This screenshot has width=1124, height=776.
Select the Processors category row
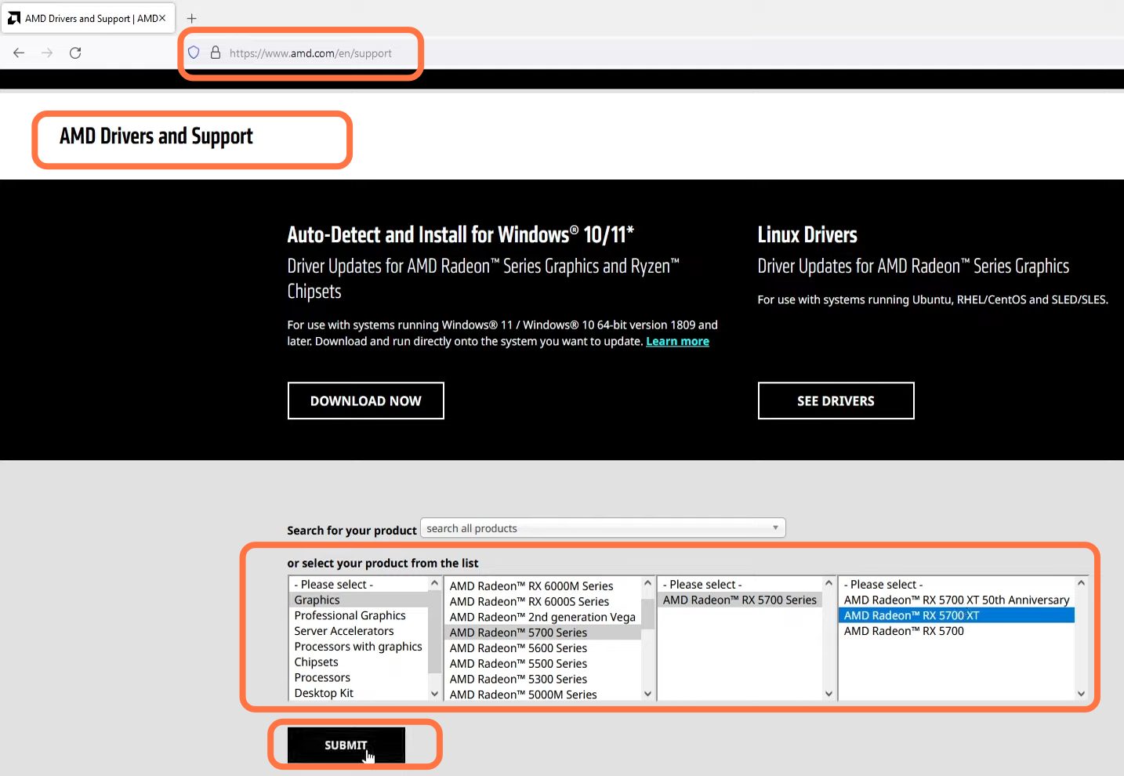click(359, 678)
